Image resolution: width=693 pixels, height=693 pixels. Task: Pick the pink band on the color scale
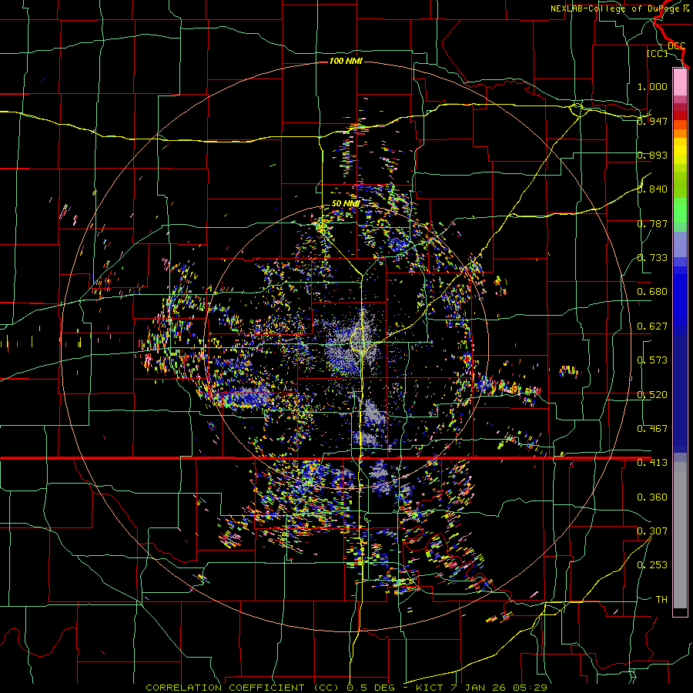pos(680,82)
